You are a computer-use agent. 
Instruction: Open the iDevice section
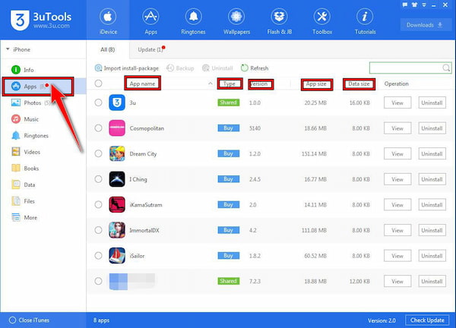[x=108, y=21]
